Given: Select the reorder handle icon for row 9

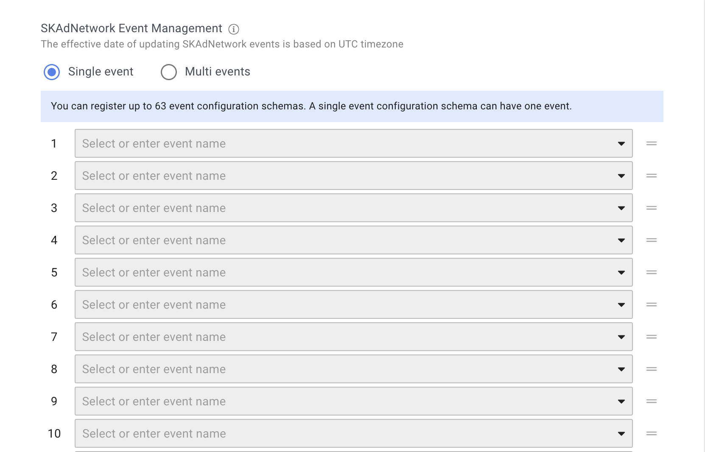Looking at the screenshot, I should pos(652,401).
